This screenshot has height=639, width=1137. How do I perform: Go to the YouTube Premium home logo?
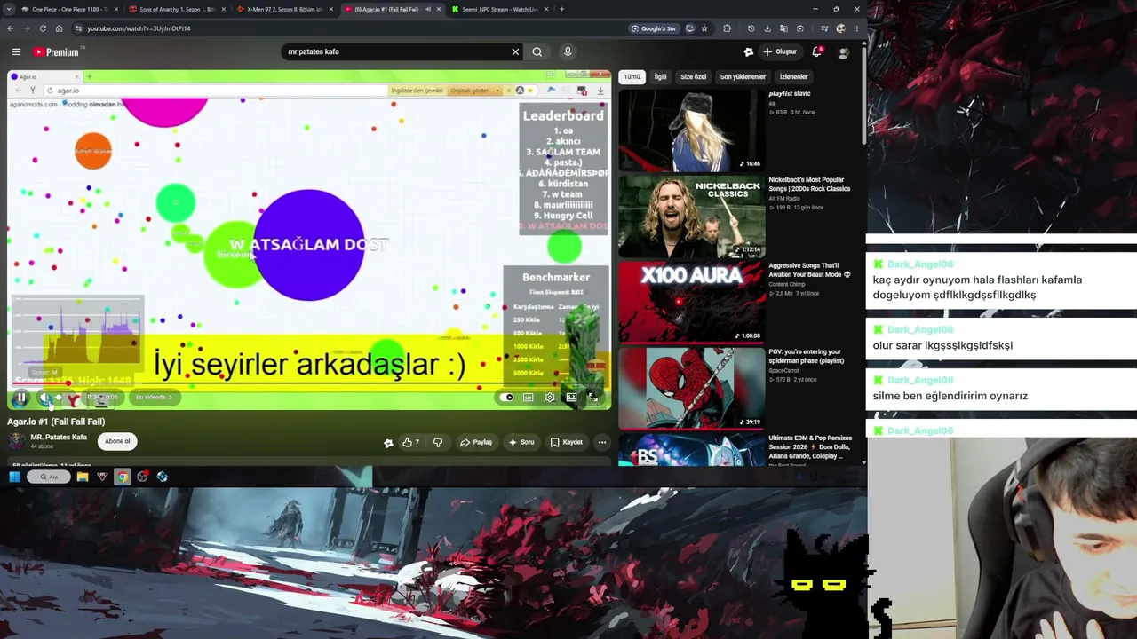(57, 52)
